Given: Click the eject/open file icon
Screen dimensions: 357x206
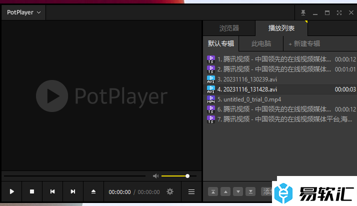Looking at the screenshot, I should click(x=93, y=191).
